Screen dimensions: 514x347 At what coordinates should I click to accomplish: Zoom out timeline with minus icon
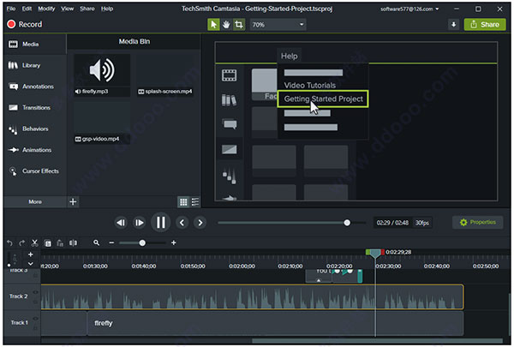tap(111, 243)
